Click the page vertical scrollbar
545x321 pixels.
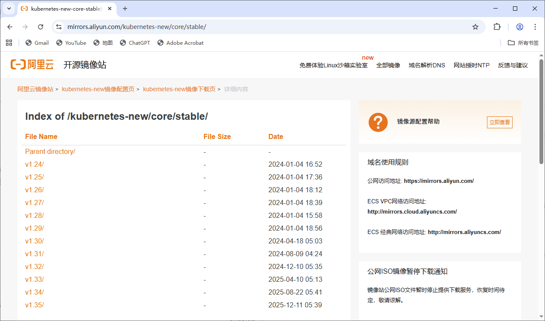[541, 111]
